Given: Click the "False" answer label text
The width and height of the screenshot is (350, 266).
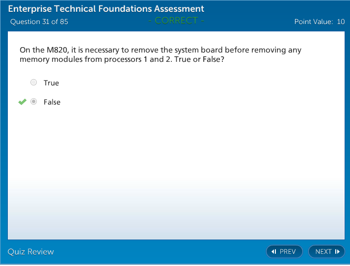Looking at the screenshot, I should [x=52, y=102].
